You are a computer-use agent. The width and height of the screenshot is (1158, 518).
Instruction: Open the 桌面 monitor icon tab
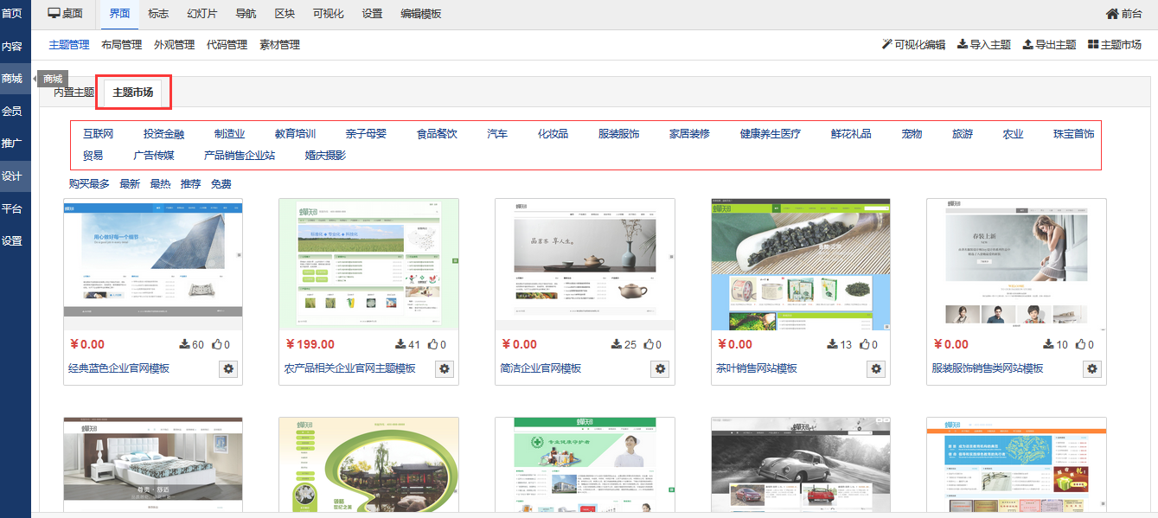coord(54,14)
